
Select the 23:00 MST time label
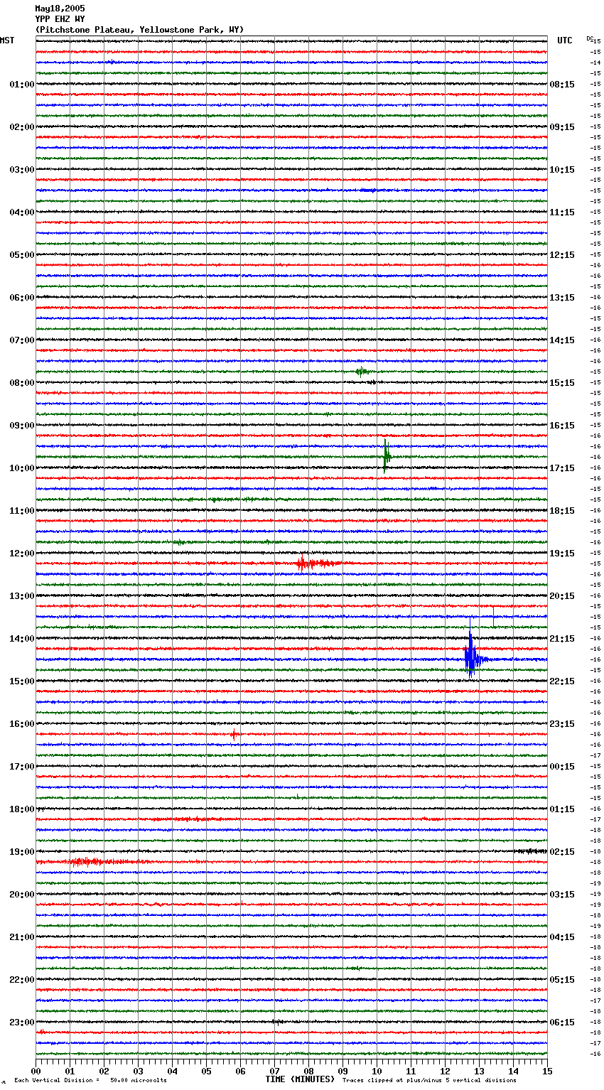21,1022
